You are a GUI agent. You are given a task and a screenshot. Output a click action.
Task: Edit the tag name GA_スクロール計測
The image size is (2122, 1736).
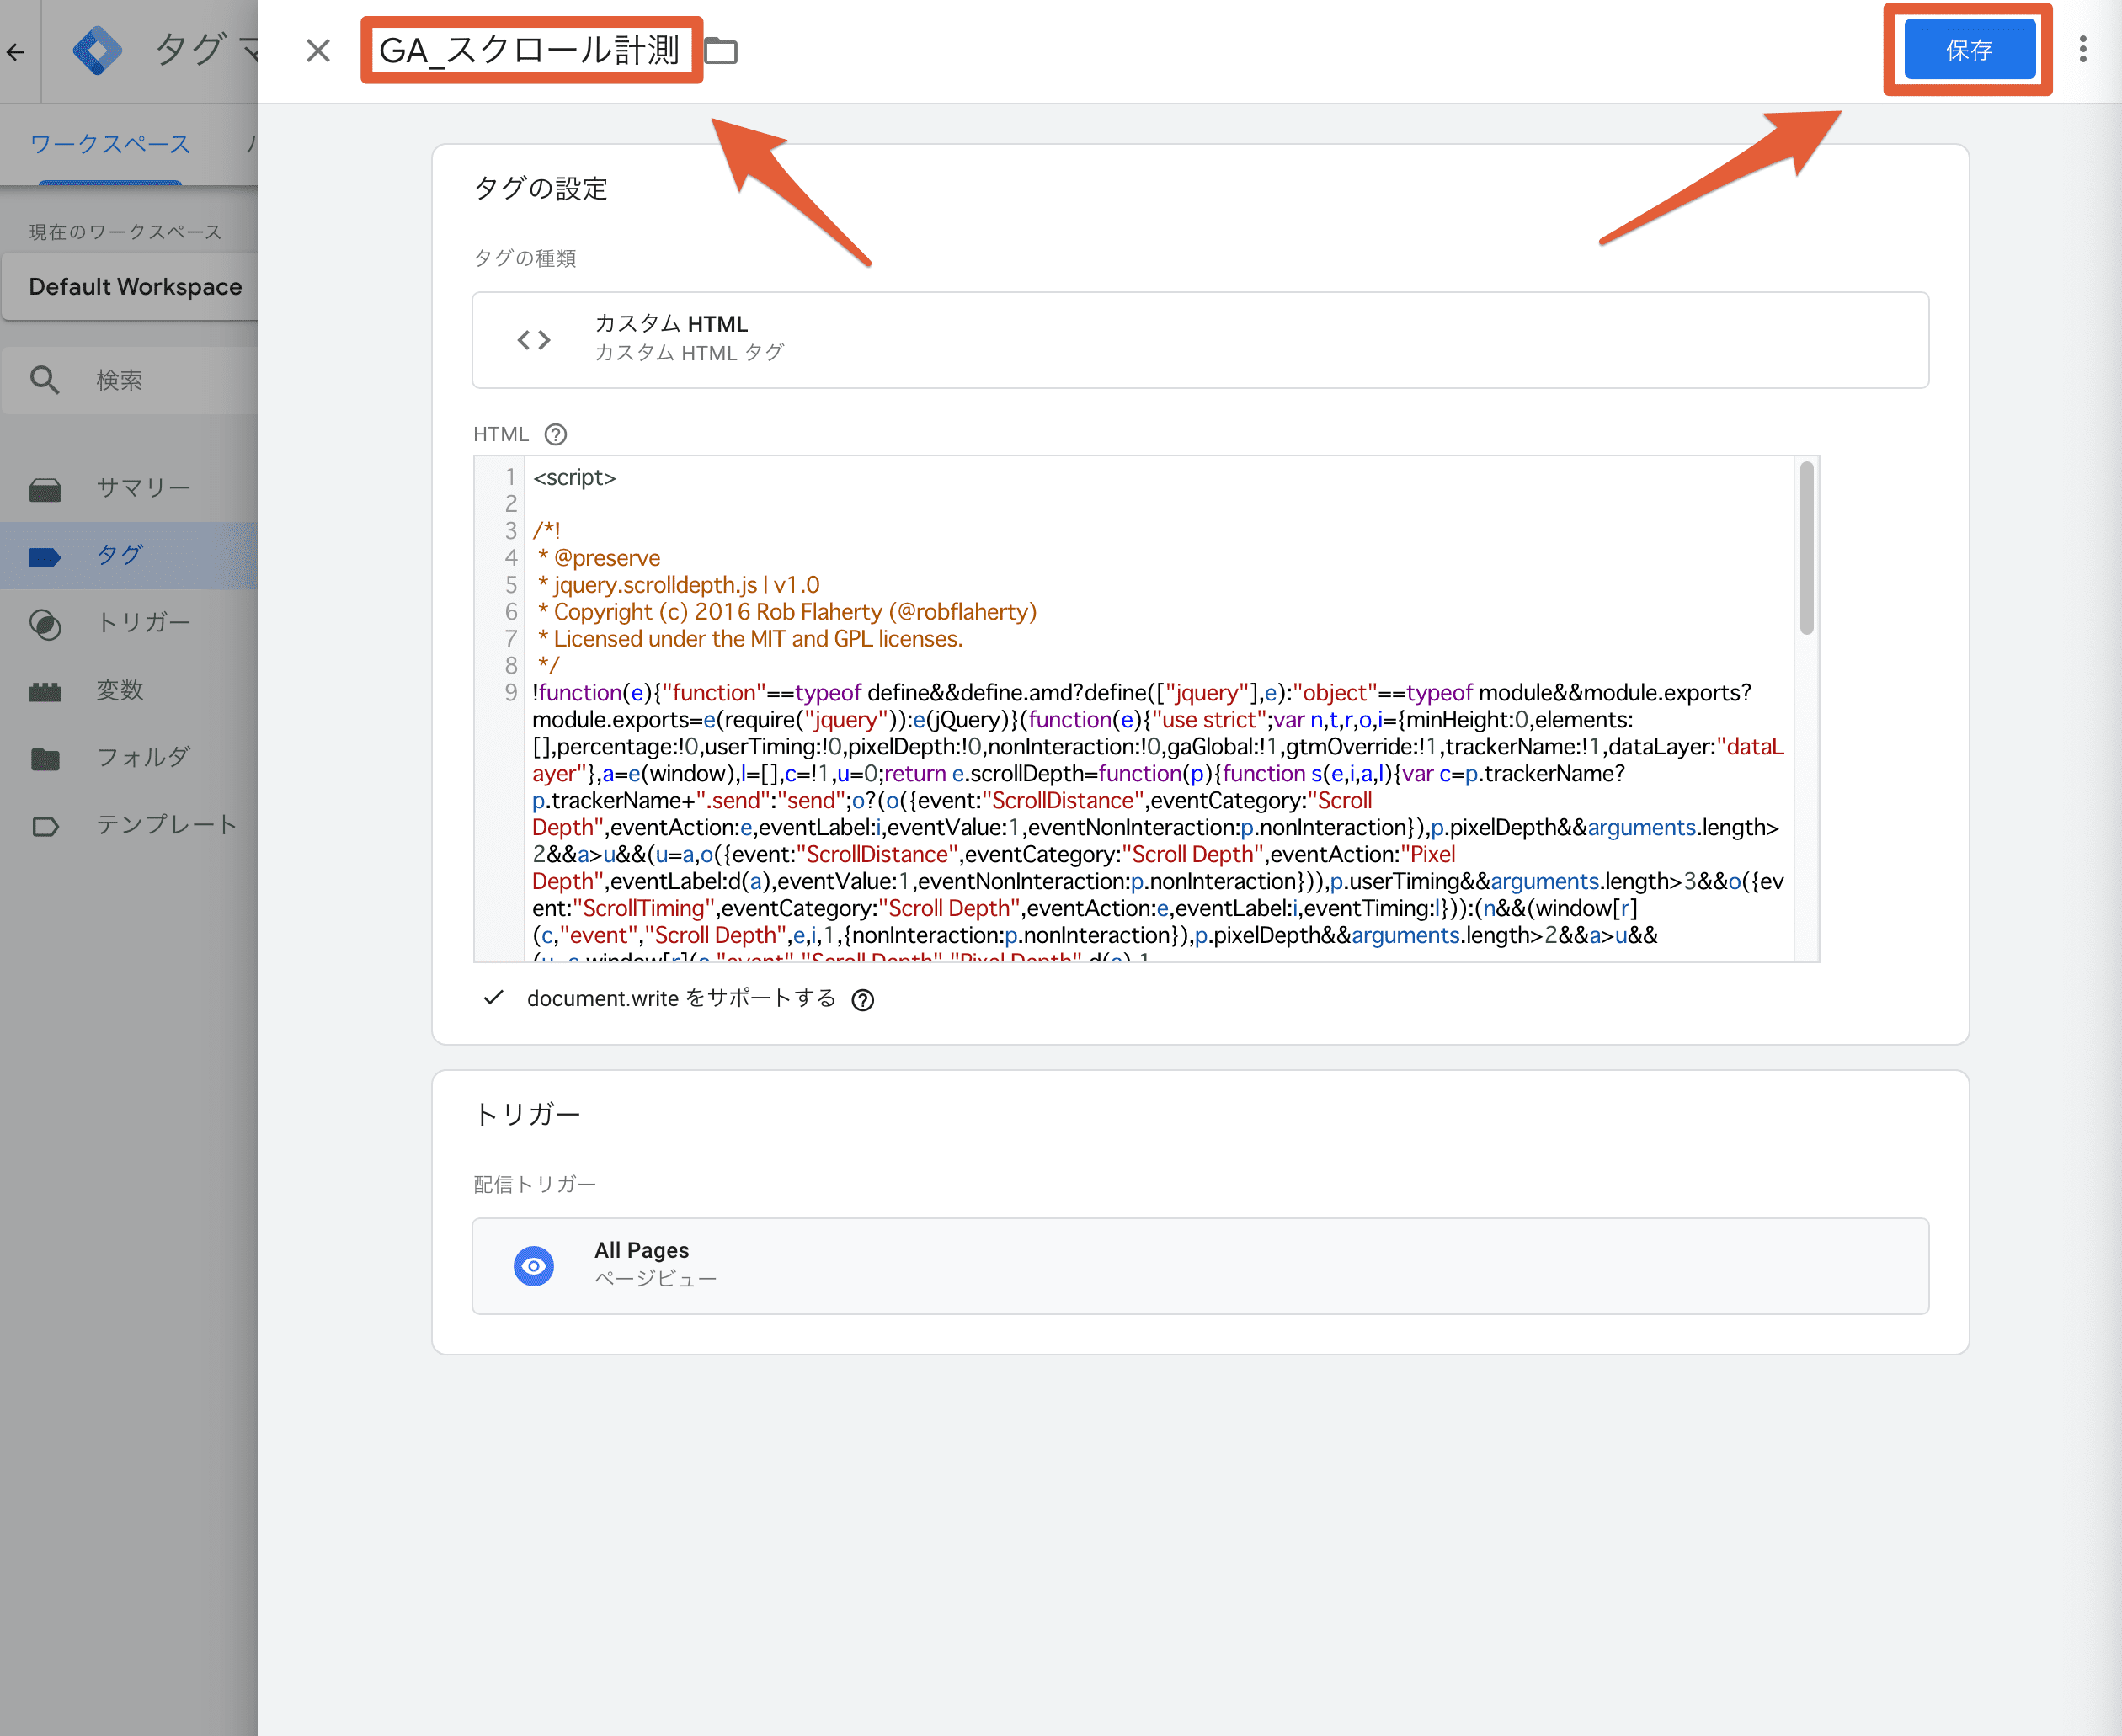point(530,50)
